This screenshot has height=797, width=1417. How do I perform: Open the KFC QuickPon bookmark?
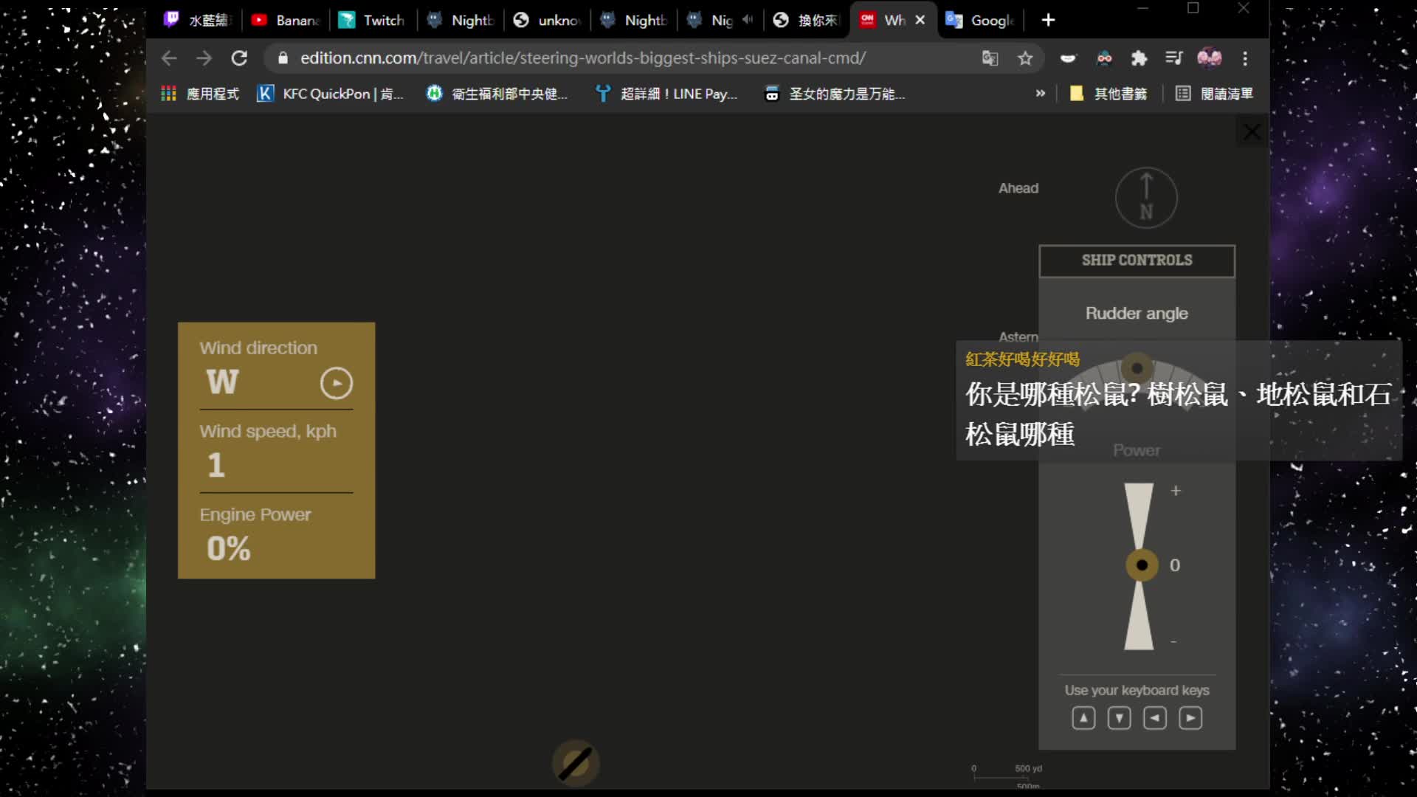330,94
